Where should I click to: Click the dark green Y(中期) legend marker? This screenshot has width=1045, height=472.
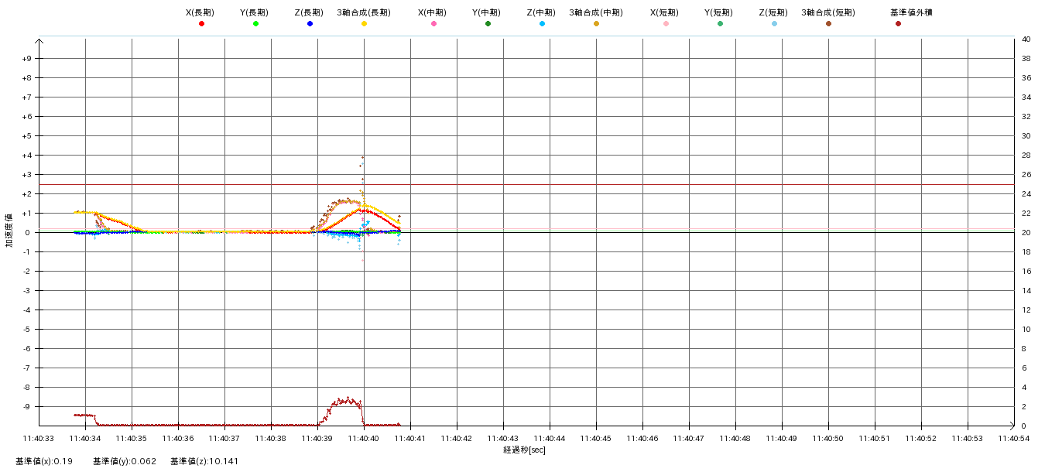[x=488, y=24]
